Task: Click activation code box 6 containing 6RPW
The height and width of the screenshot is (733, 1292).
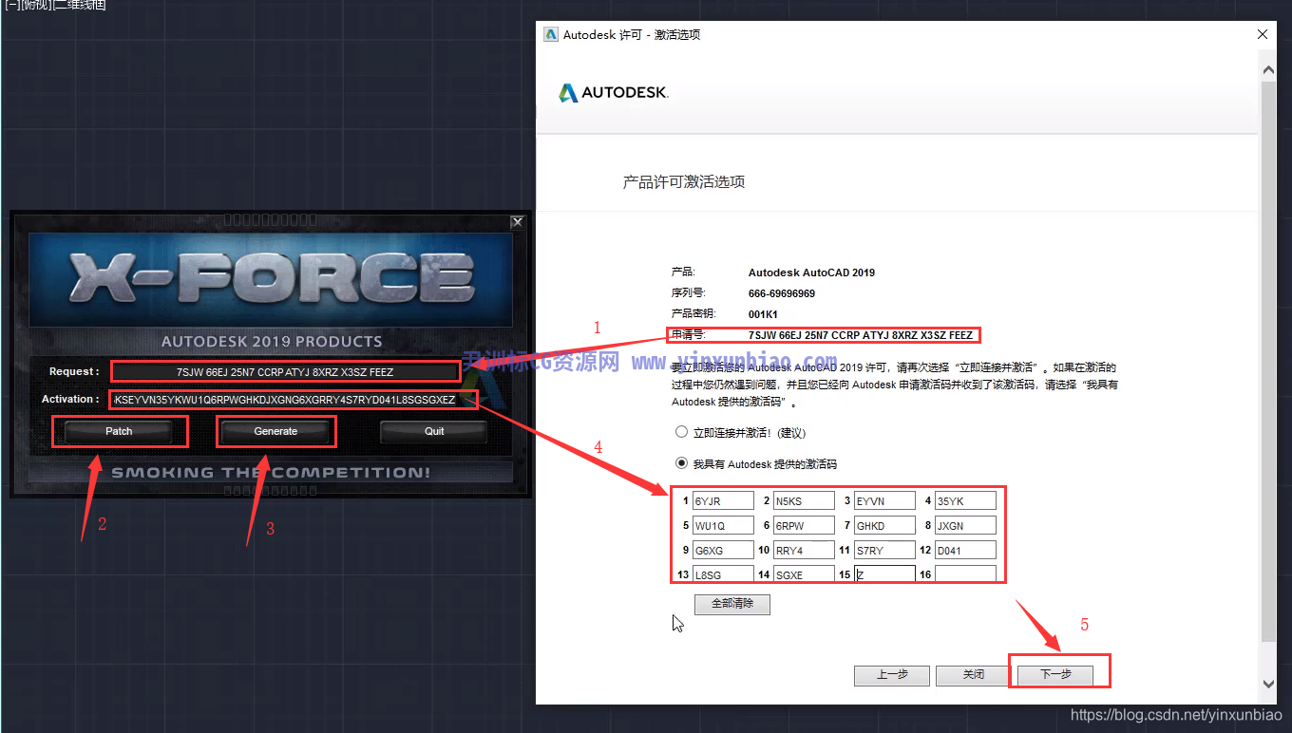Action: click(804, 525)
